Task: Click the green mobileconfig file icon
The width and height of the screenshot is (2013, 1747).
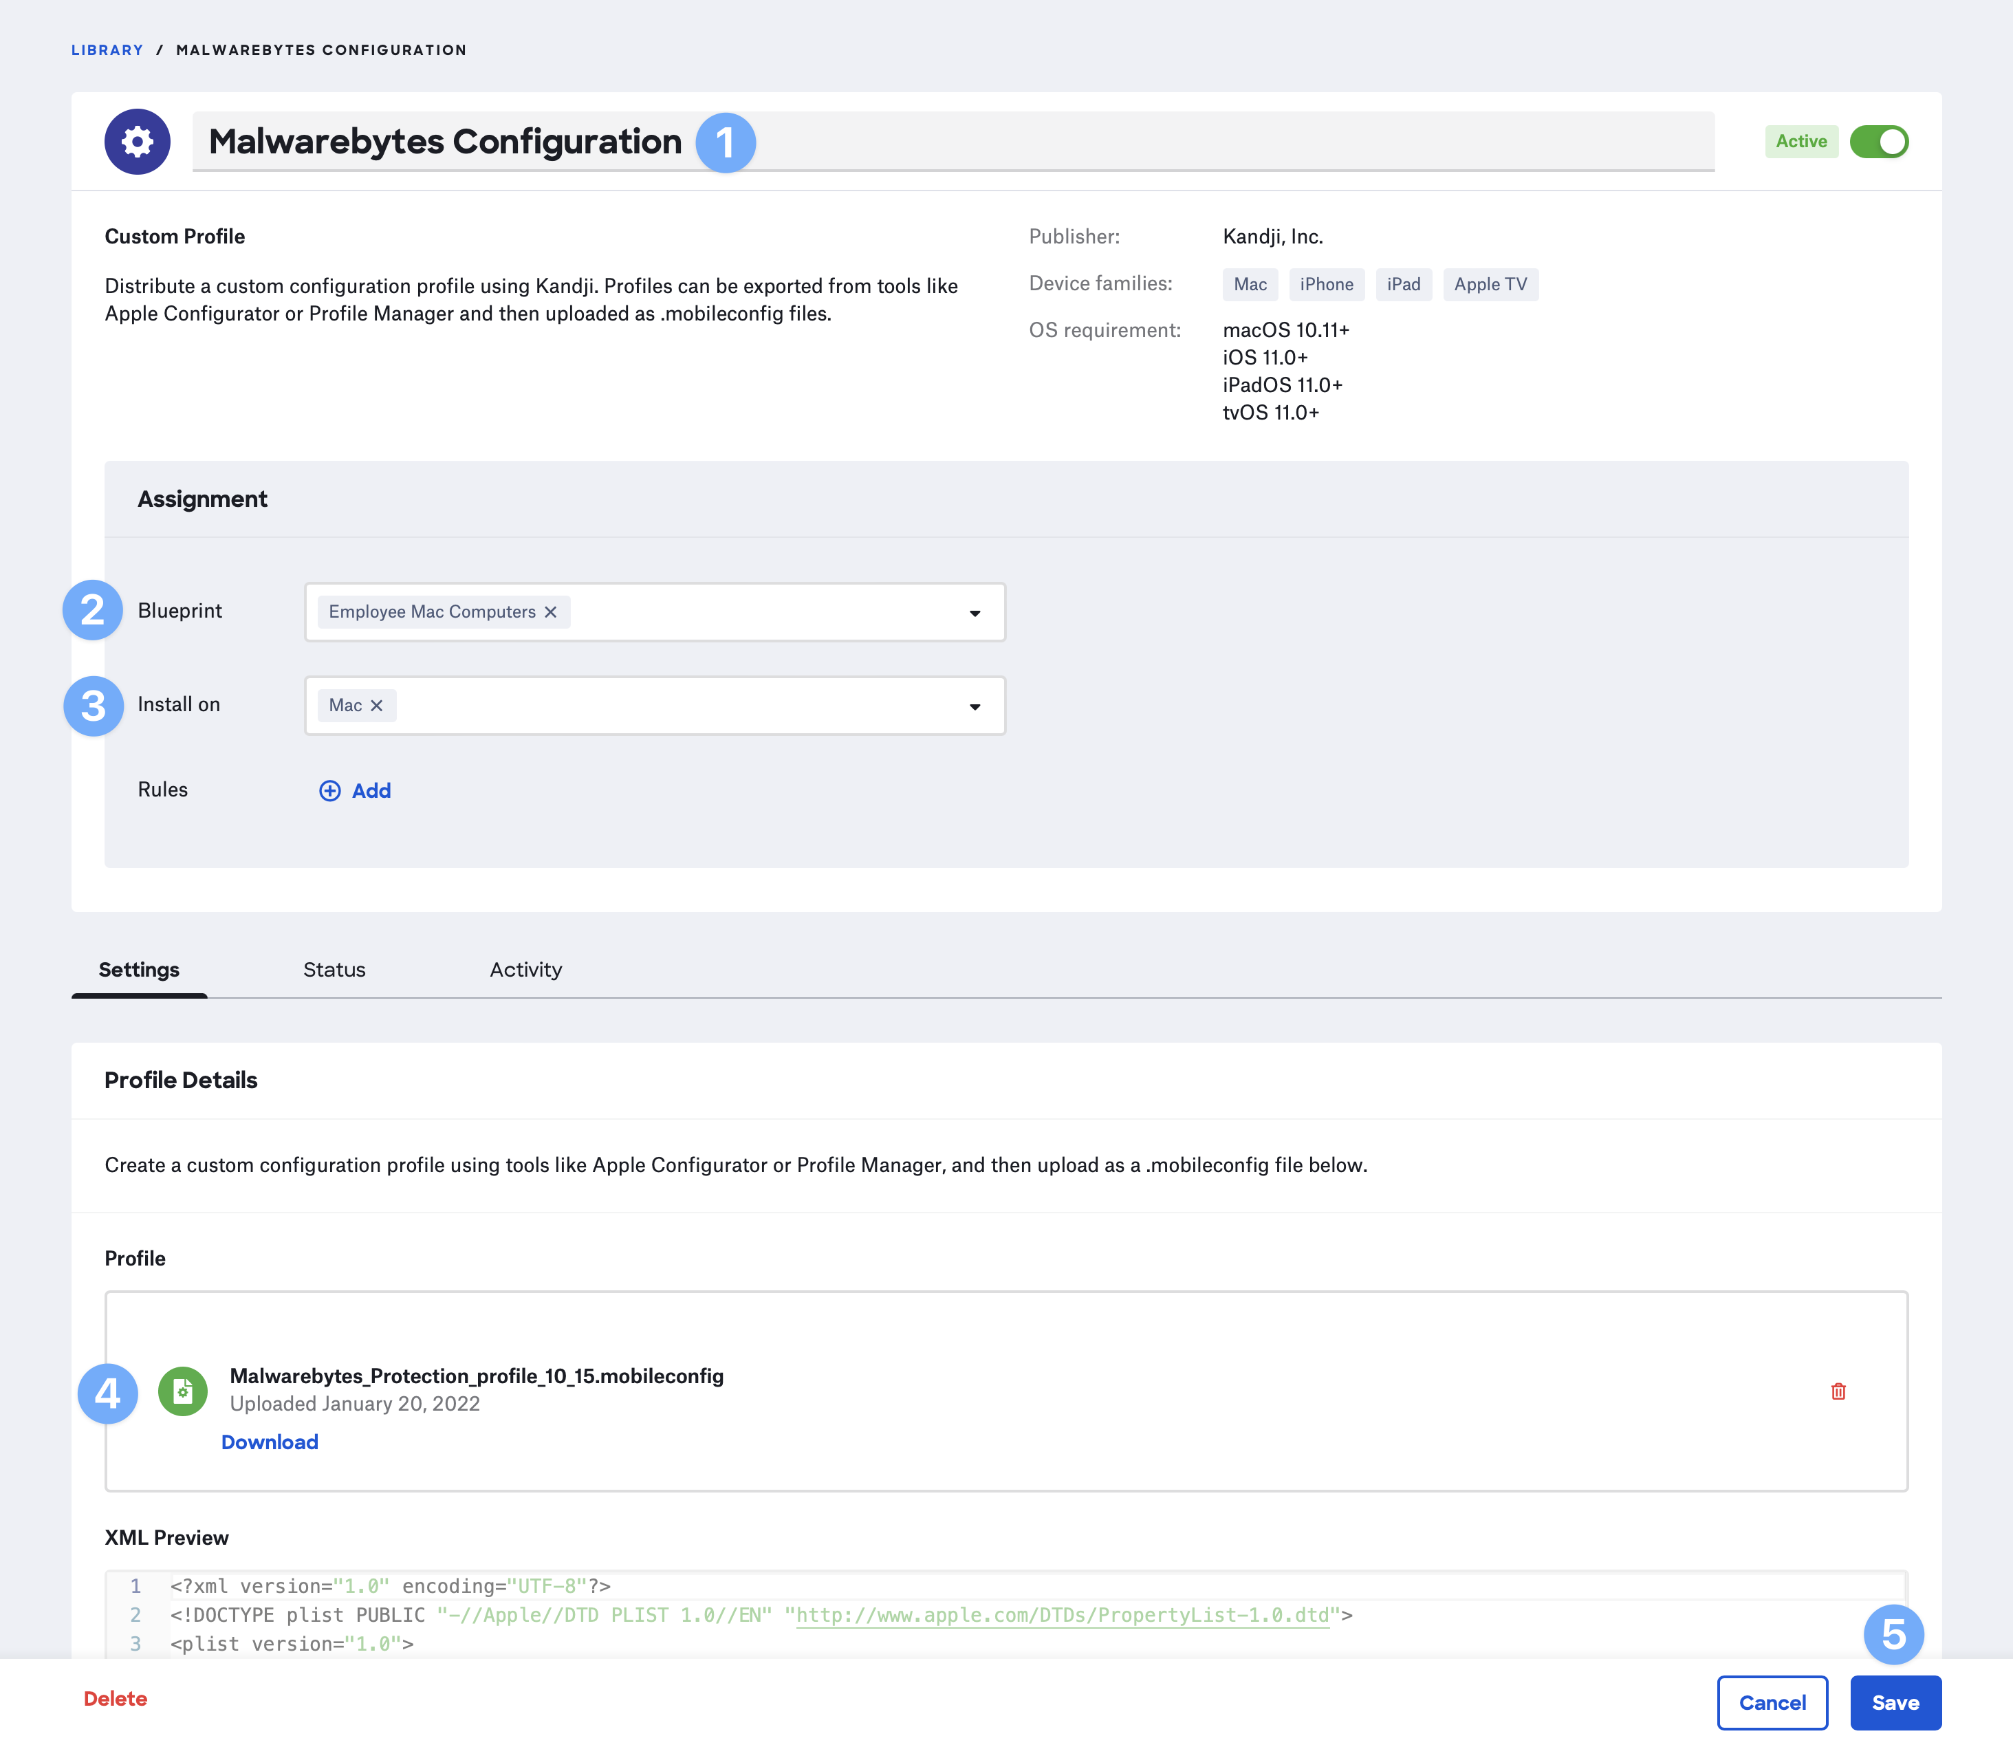Action: (183, 1391)
